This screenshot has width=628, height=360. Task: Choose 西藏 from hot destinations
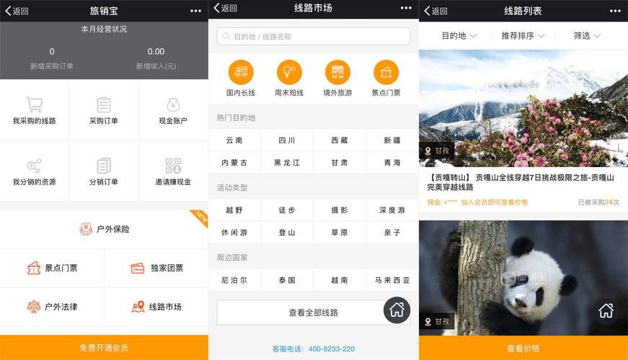(340, 140)
